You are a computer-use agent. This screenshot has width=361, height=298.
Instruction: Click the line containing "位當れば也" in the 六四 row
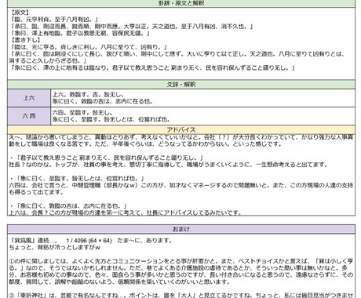click(x=111, y=119)
